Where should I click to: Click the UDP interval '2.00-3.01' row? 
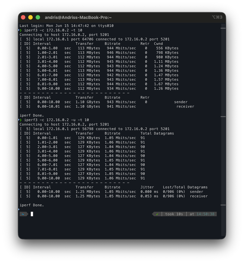coord(82,147)
